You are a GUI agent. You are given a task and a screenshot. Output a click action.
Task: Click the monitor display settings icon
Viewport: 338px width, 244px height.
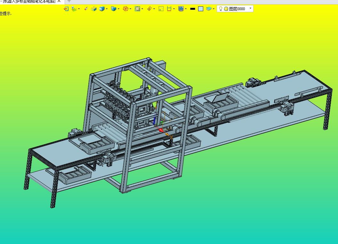[x=181, y=9]
